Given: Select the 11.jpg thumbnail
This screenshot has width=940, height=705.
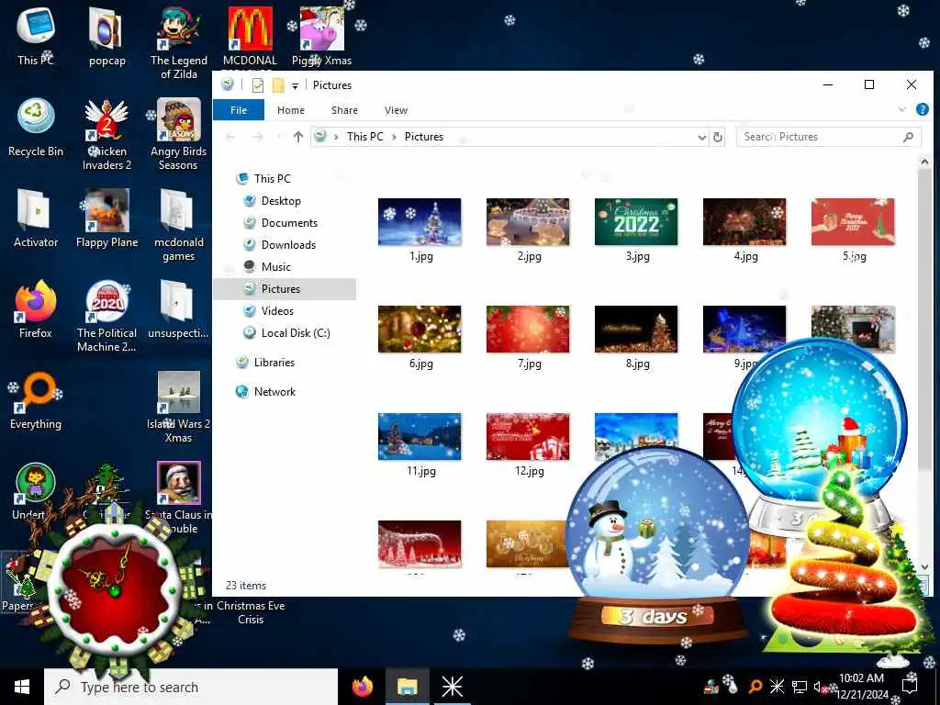Looking at the screenshot, I should pos(420,436).
